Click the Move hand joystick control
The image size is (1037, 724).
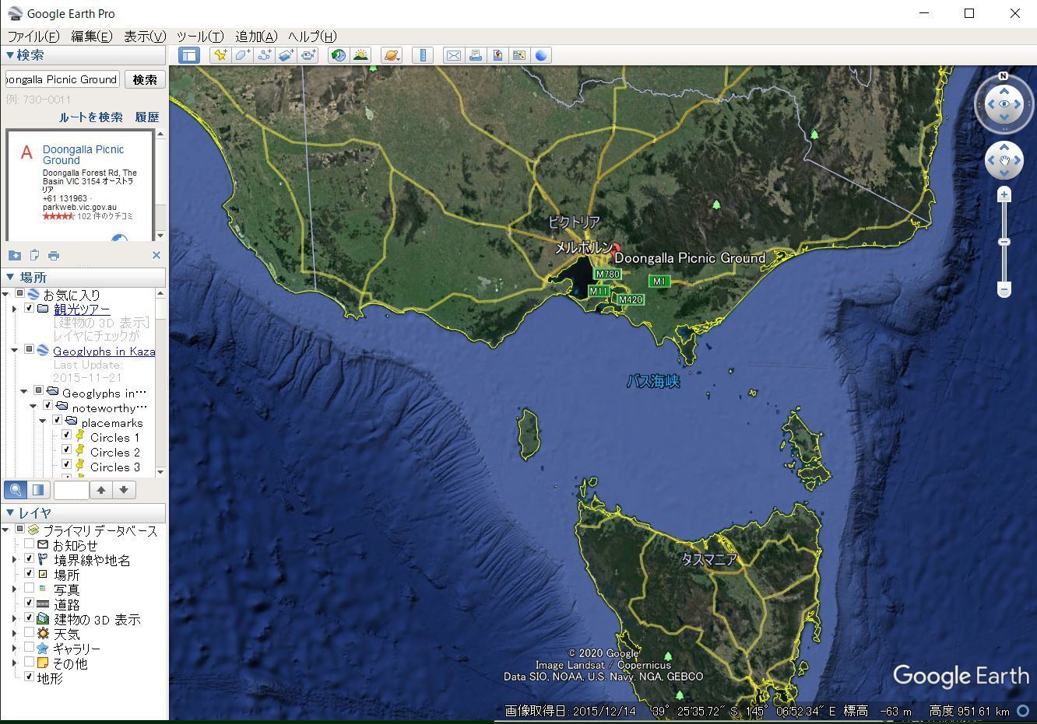tap(1004, 161)
